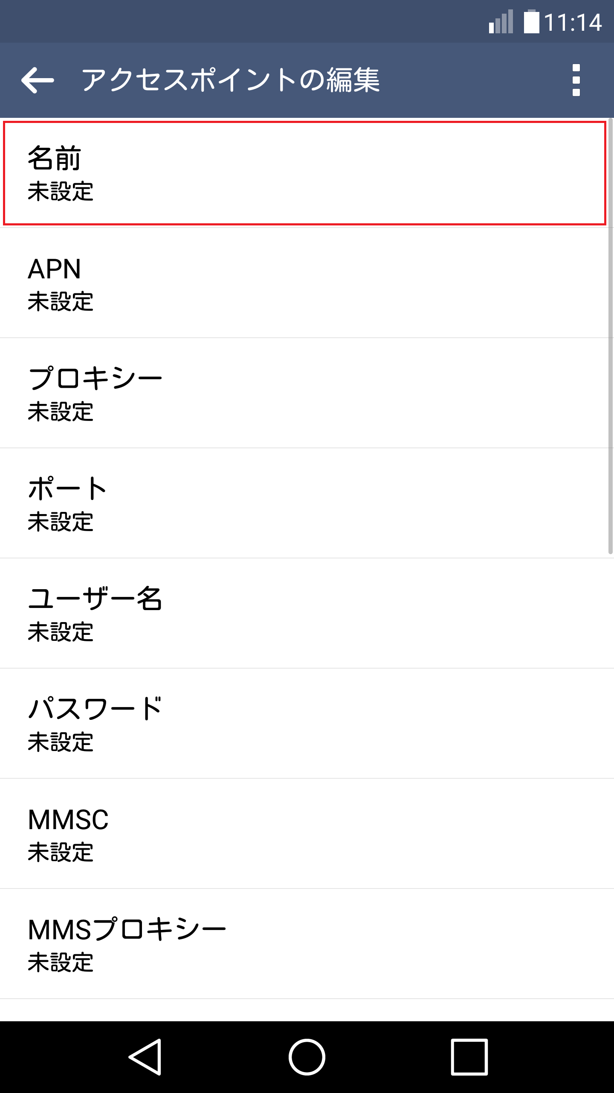Viewport: 614px width, 1093px height.
Task: Open the APN setting entry
Action: pos(304,283)
